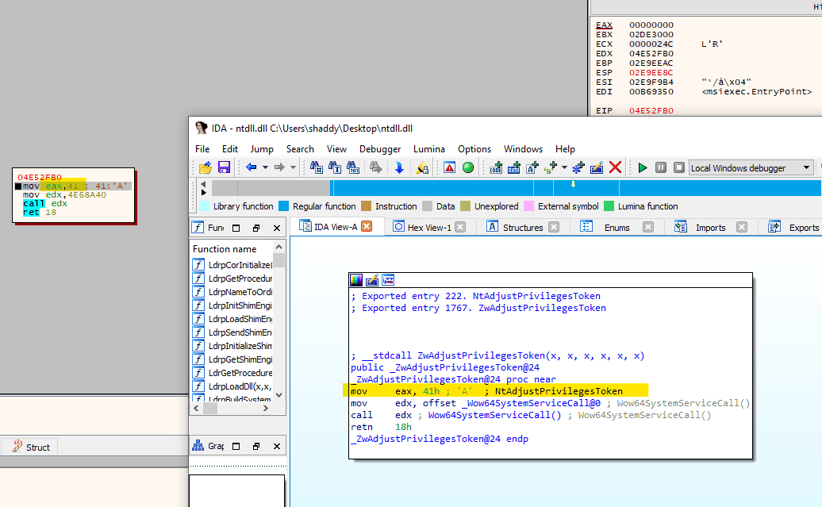Click the red warning triangle icon
Image resolution: width=822 pixels, height=507 pixels.
(449, 167)
